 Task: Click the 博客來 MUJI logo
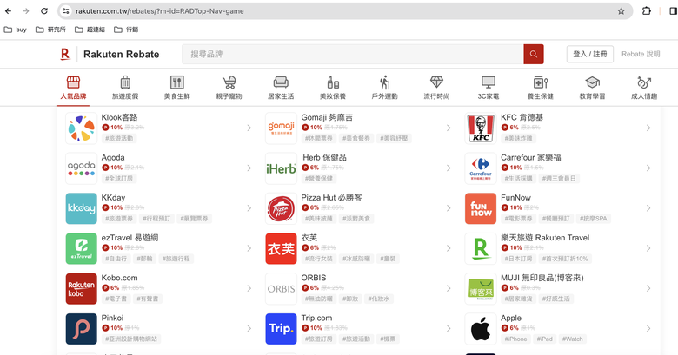coord(481,289)
